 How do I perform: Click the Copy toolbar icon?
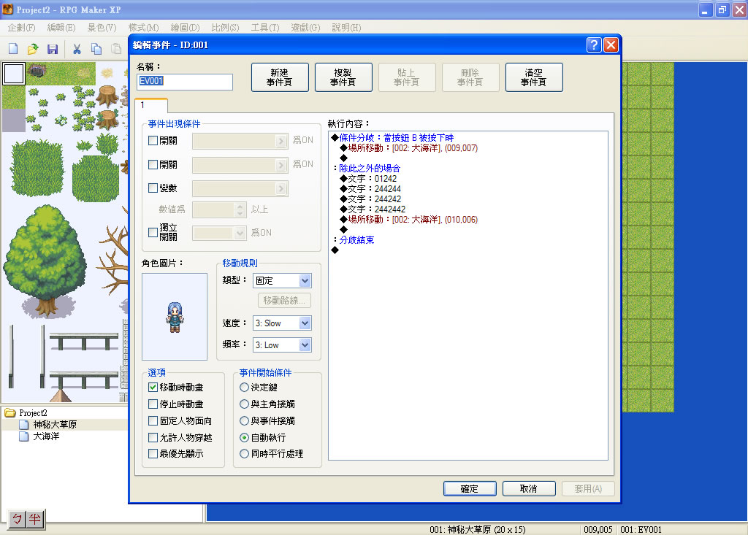(x=96, y=49)
